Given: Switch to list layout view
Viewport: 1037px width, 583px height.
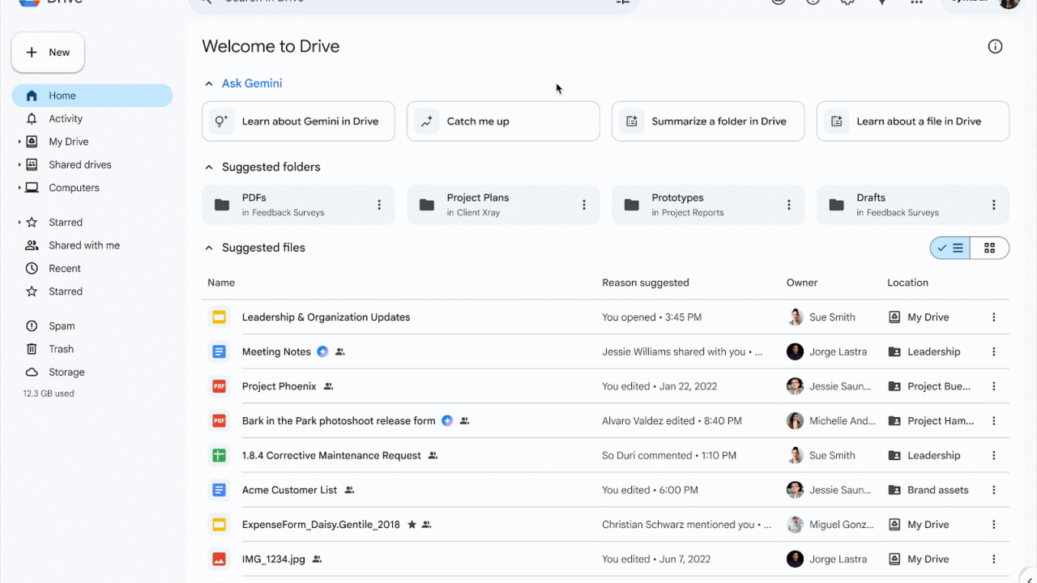Looking at the screenshot, I should (950, 248).
